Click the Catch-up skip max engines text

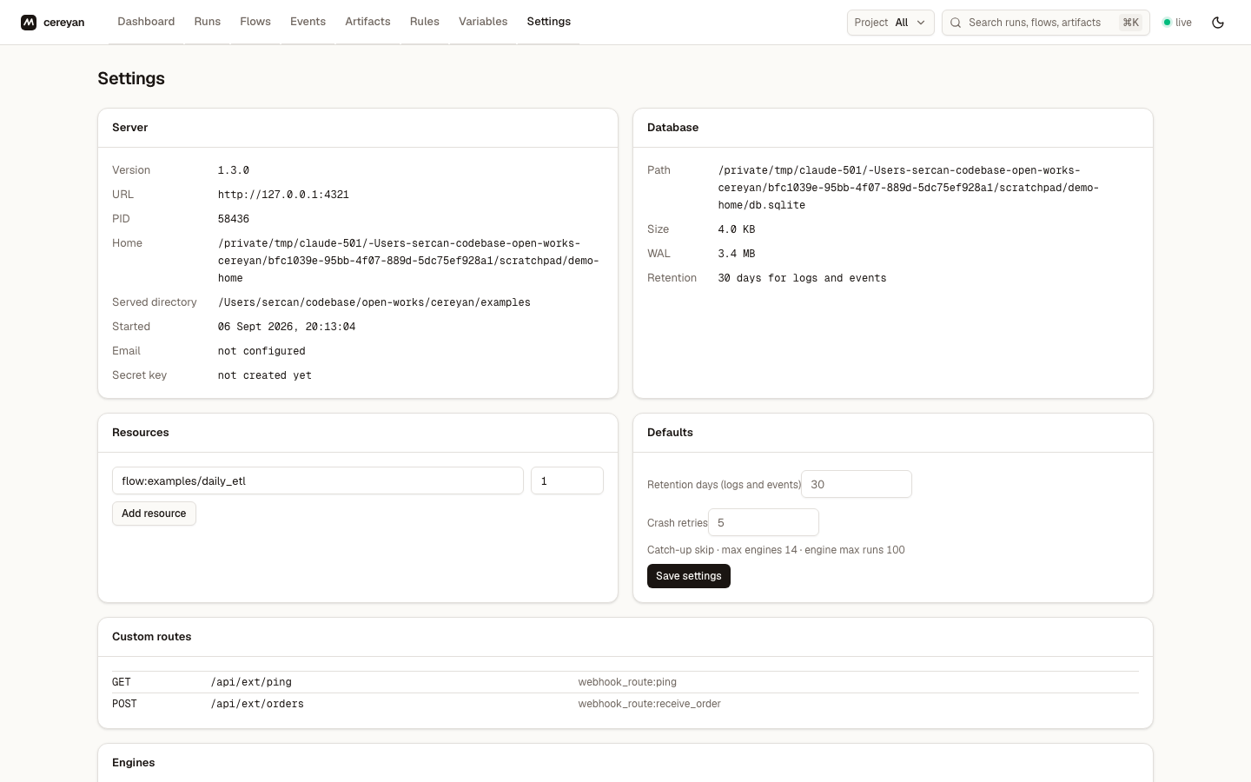[x=776, y=550]
